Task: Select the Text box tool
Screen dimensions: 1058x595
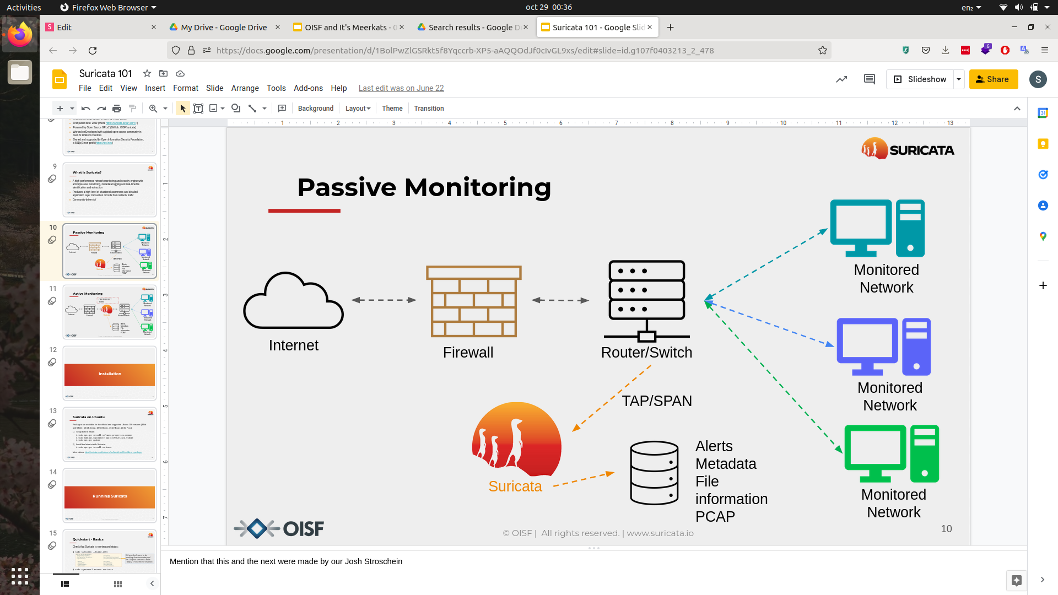Action: click(x=198, y=109)
